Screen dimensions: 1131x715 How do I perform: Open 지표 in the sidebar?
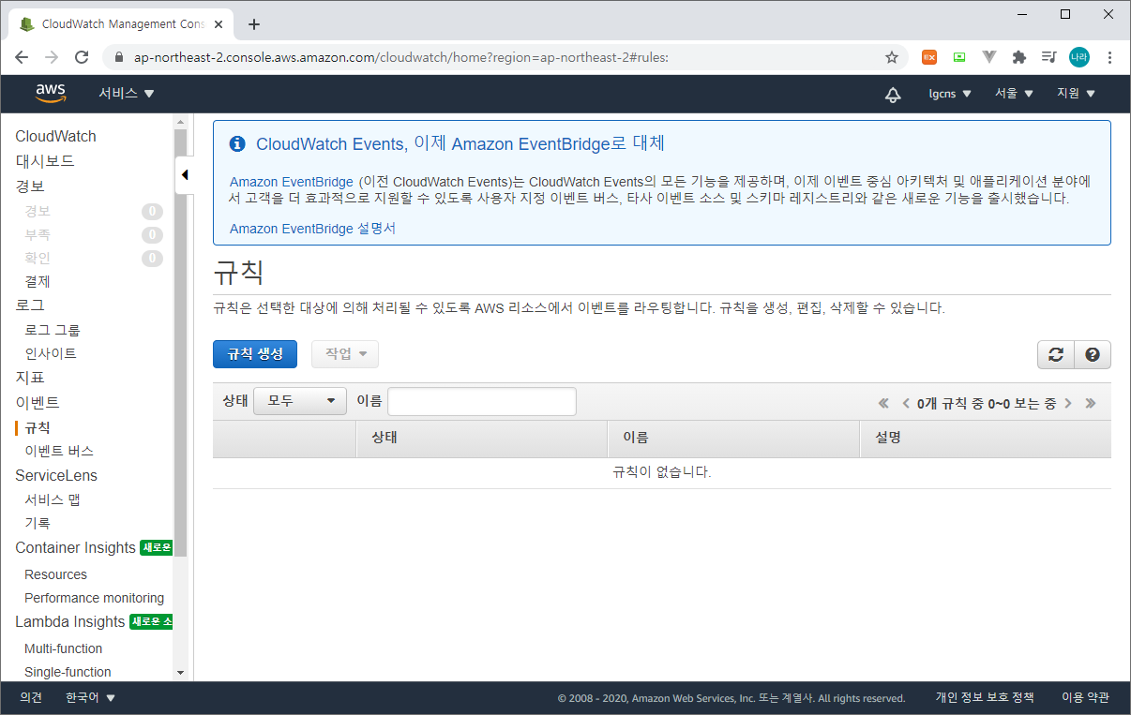pos(30,378)
